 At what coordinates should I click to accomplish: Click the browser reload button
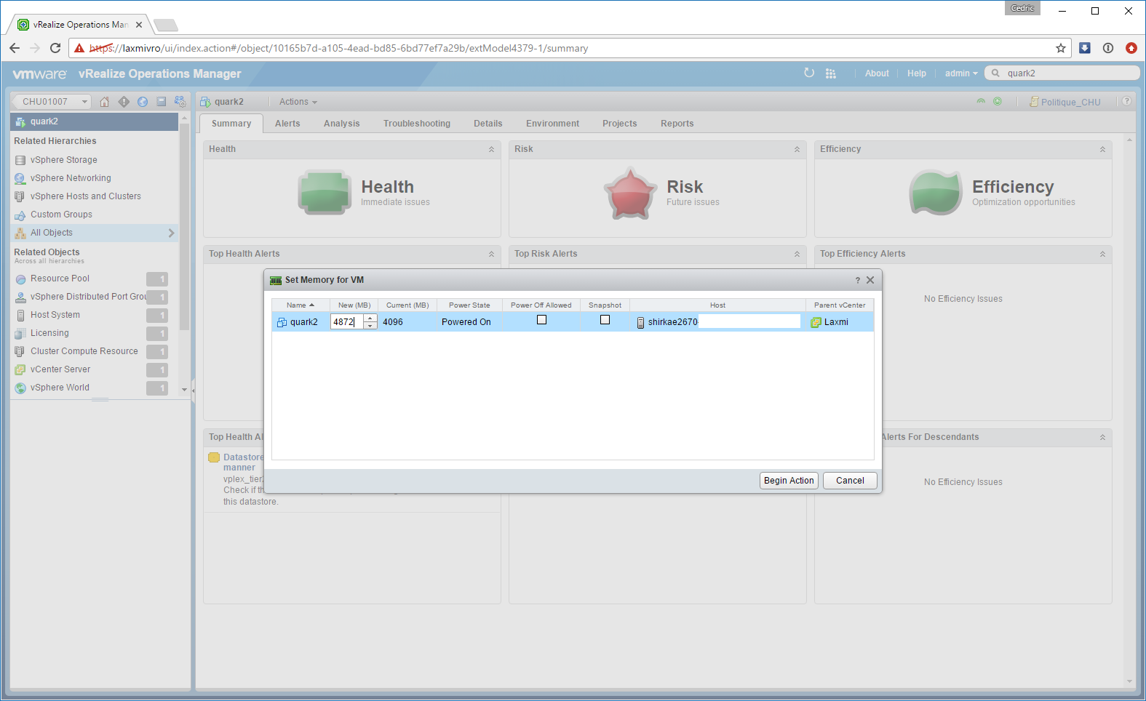55,48
